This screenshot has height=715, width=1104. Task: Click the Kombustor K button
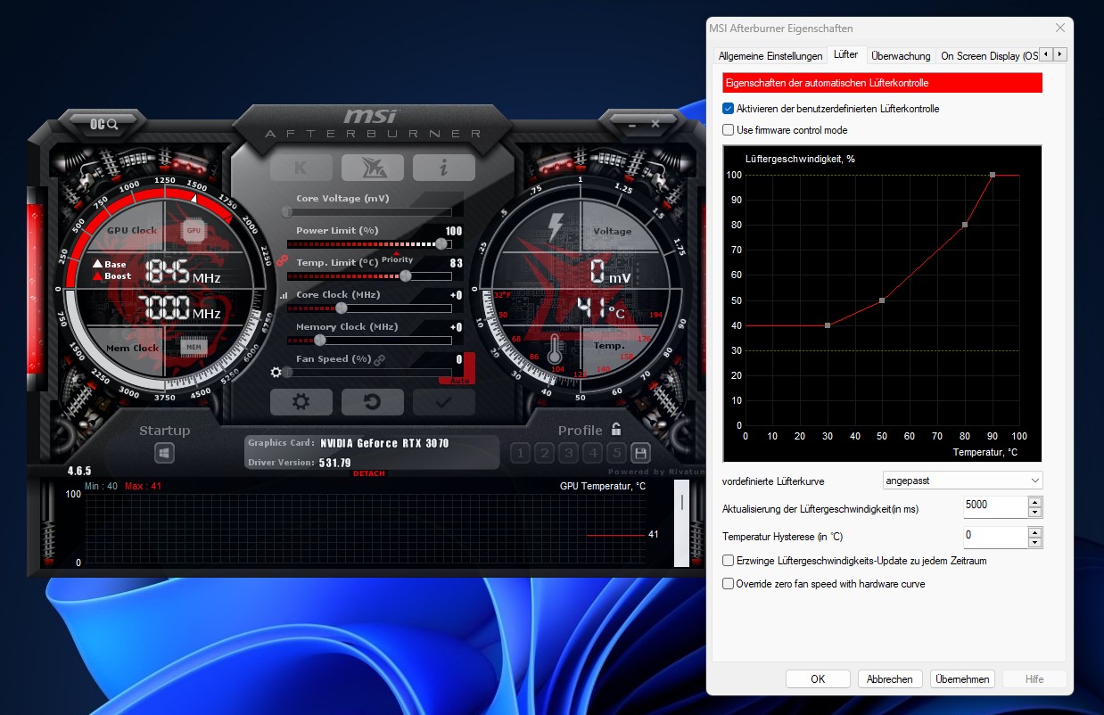(301, 168)
